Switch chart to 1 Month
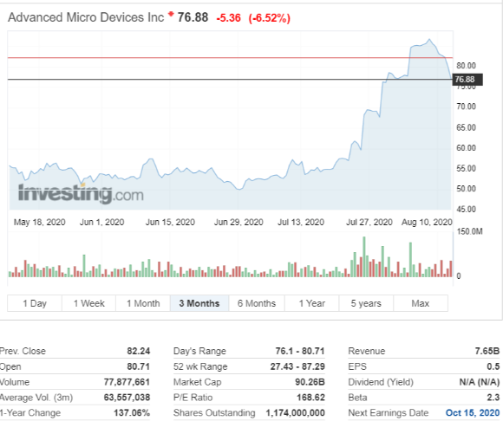This screenshot has height=421, width=503. [143, 303]
